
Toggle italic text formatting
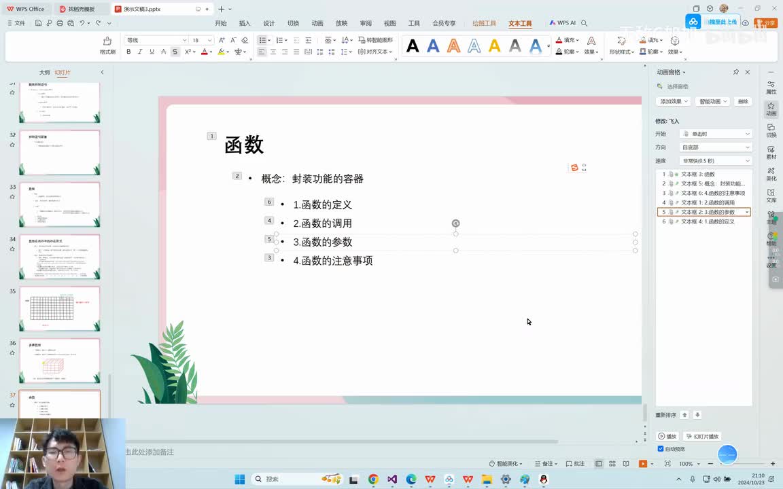(x=140, y=52)
